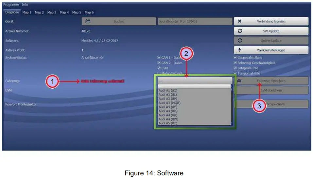Image resolution: width=313 pixels, height=179 pixels.
Task: Toggle the Motordrehzahl checkbox
Action: coord(159,73)
